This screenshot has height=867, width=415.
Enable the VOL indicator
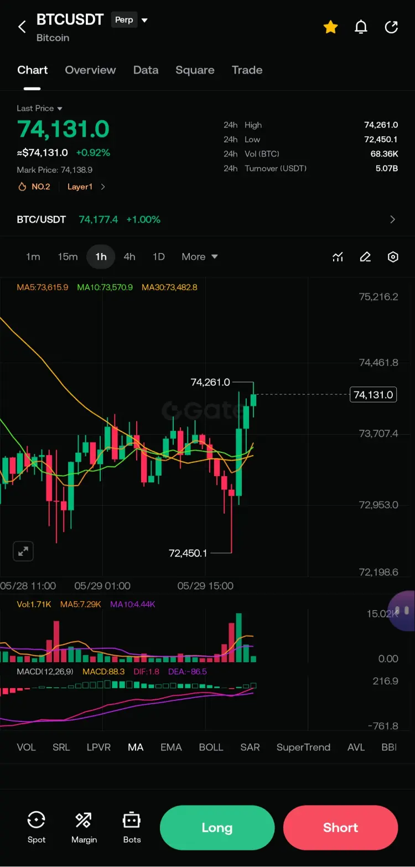tap(26, 747)
